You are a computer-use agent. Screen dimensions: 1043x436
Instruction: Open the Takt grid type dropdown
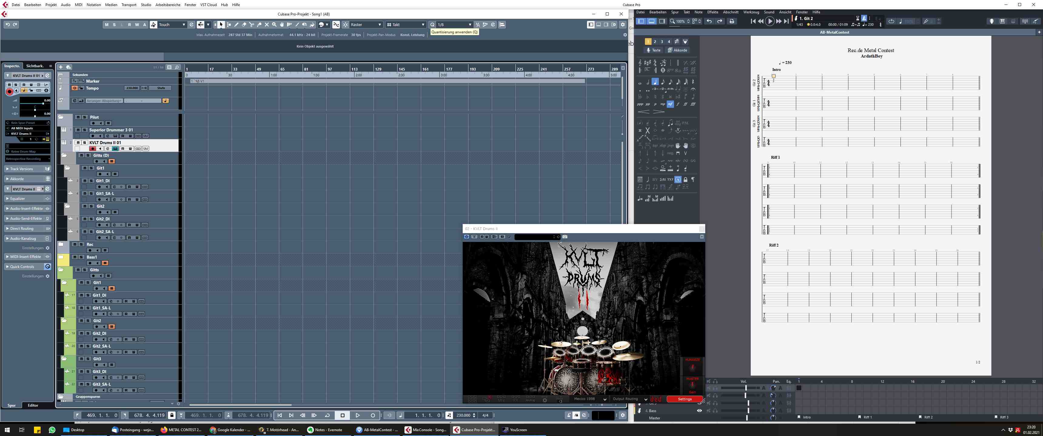click(406, 25)
